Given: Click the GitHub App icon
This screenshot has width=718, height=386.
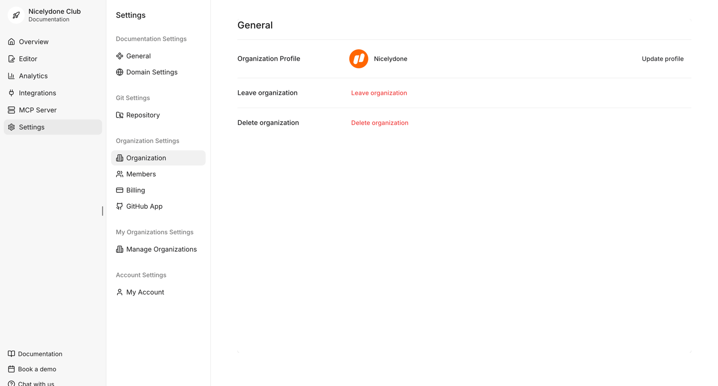Looking at the screenshot, I should coord(120,206).
